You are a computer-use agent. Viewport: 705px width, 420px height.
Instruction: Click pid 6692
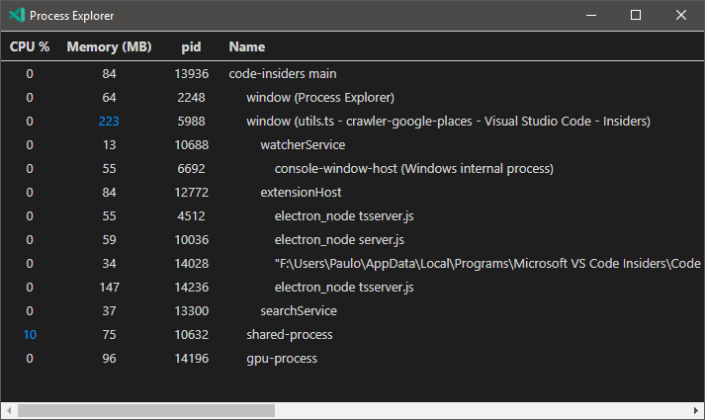pyautogui.click(x=191, y=169)
